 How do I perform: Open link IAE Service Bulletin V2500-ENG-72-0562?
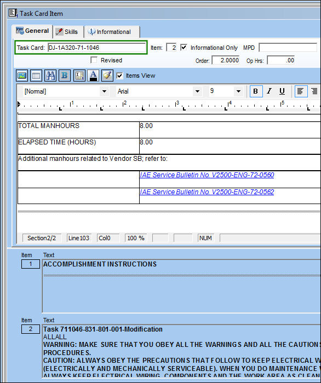(207, 191)
